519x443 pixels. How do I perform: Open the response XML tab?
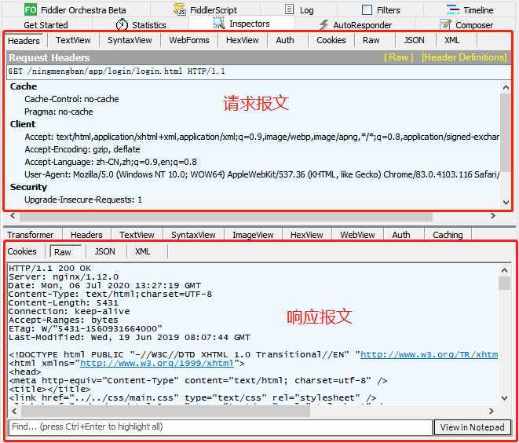point(143,251)
